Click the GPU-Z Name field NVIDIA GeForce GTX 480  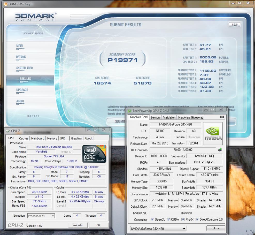[x=175, y=125]
